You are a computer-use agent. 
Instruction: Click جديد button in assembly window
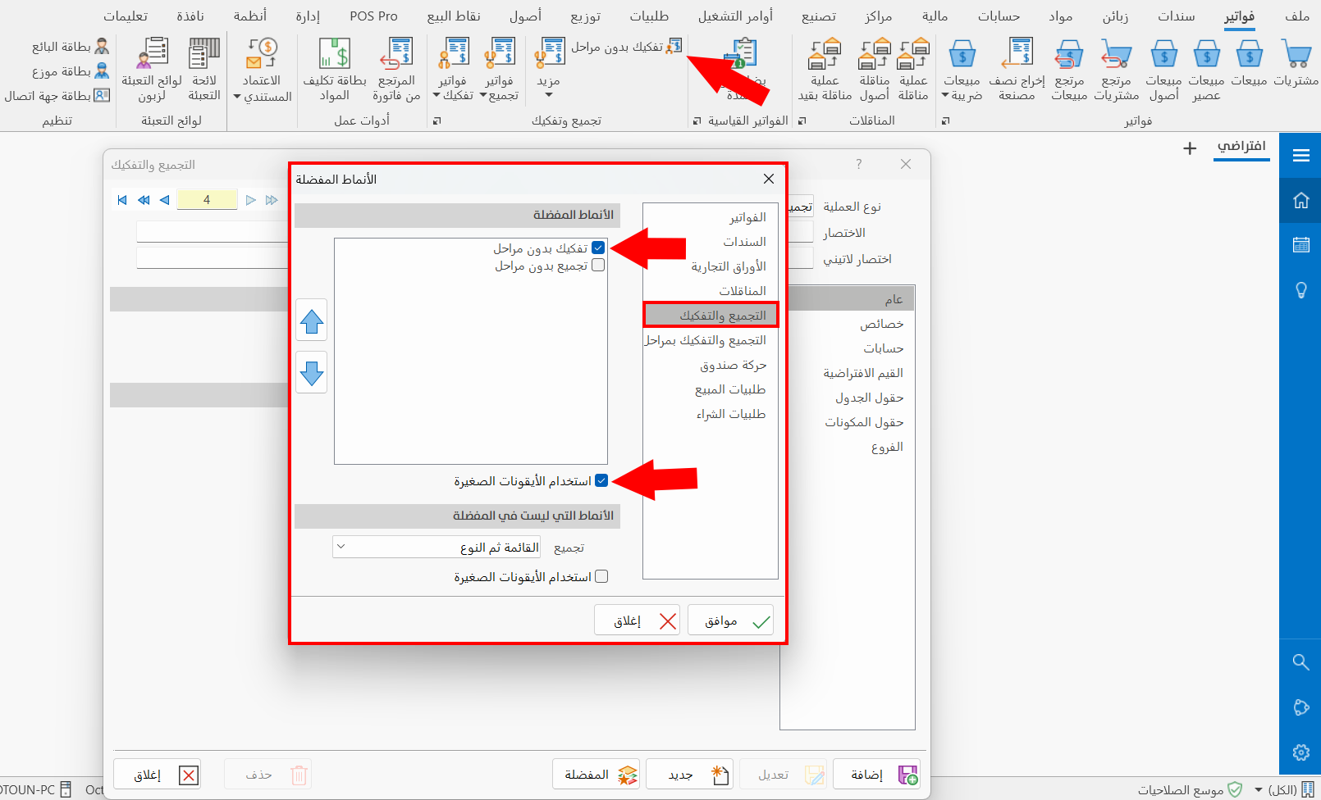[x=689, y=775]
